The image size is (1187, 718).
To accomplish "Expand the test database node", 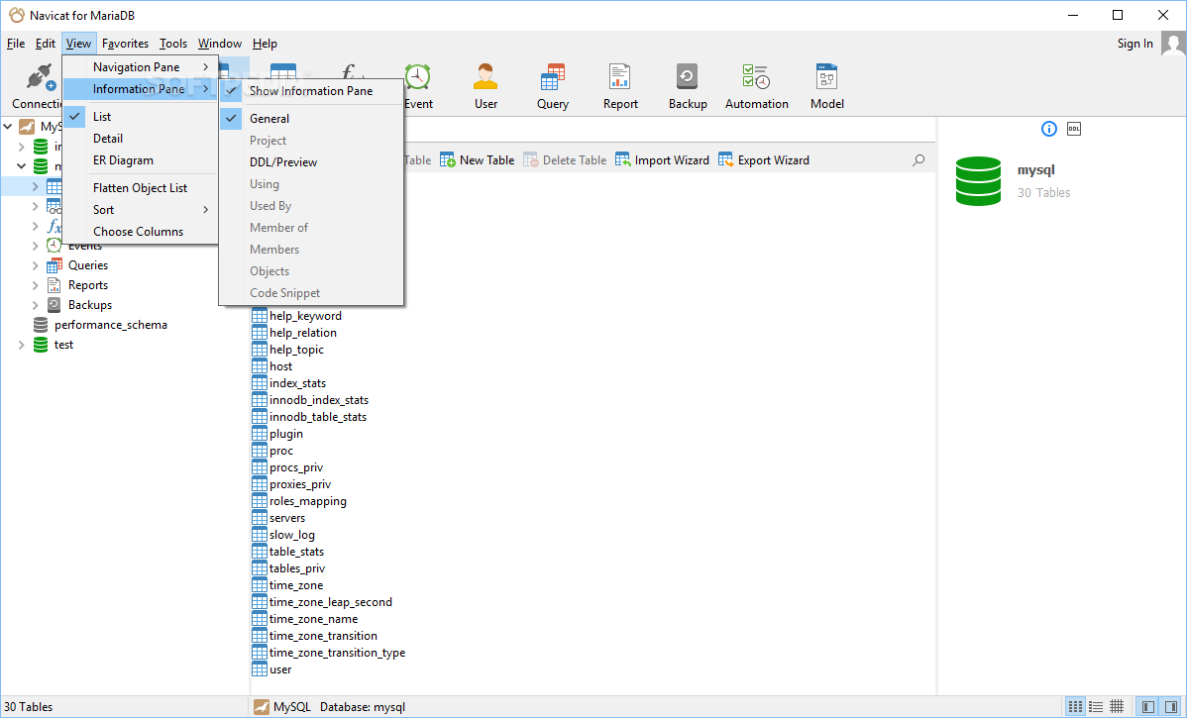I will pos(21,345).
